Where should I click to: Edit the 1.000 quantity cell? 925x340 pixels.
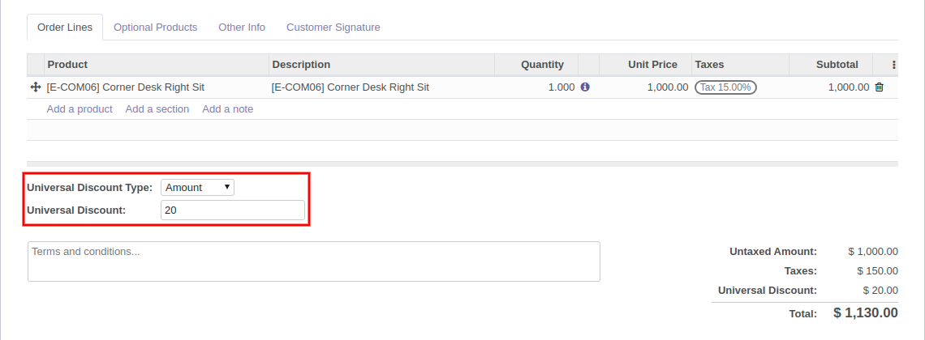[x=561, y=87]
